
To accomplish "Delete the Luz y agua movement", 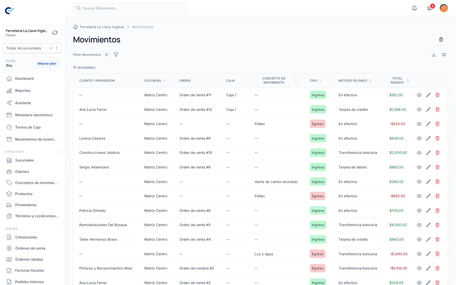I will (437, 254).
